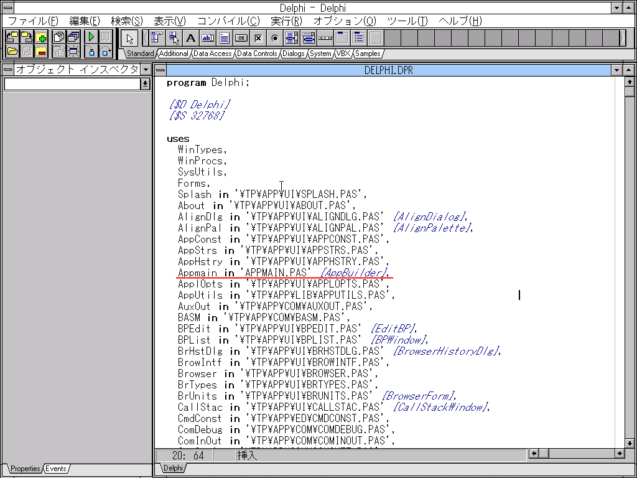Image resolution: width=637 pixels, height=478 pixels.
Task: Click Remove File from Project icon
Action: (41, 51)
